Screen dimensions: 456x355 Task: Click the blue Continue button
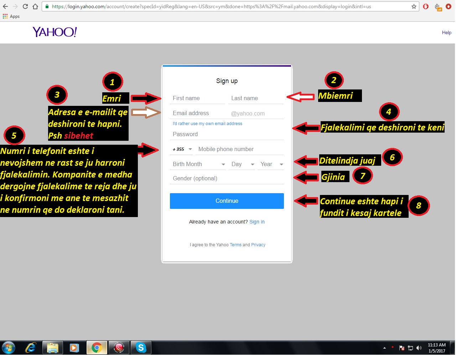tap(227, 201)
